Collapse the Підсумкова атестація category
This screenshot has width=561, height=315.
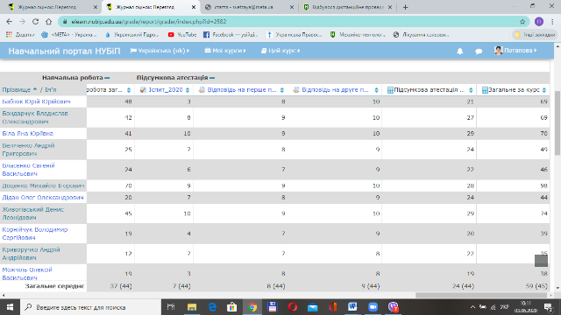point(212,78)
